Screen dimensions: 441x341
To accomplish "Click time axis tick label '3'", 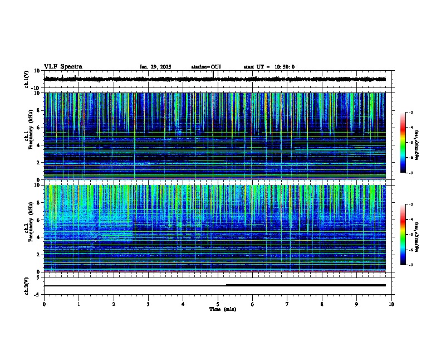I will (148, 304).
